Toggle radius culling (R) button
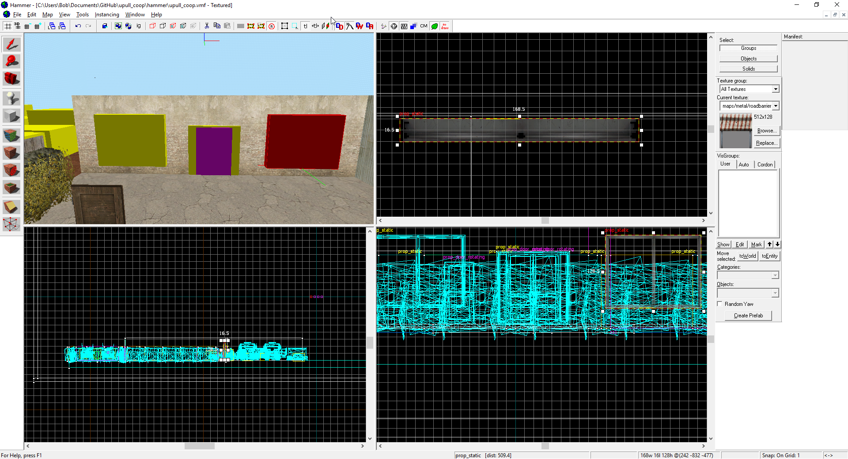 tap(272, 26)
